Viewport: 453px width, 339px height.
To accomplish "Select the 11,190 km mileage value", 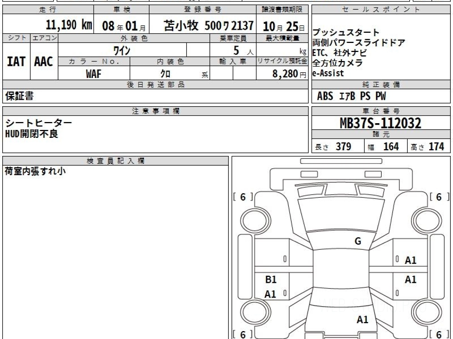I will pos(68,25).
